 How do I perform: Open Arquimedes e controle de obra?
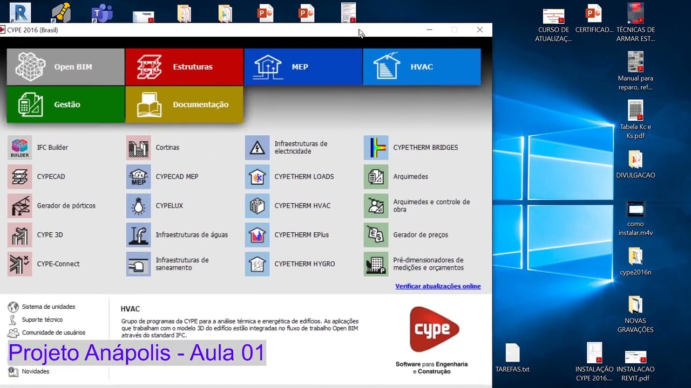pyautogui.click(x=376, y=206)
